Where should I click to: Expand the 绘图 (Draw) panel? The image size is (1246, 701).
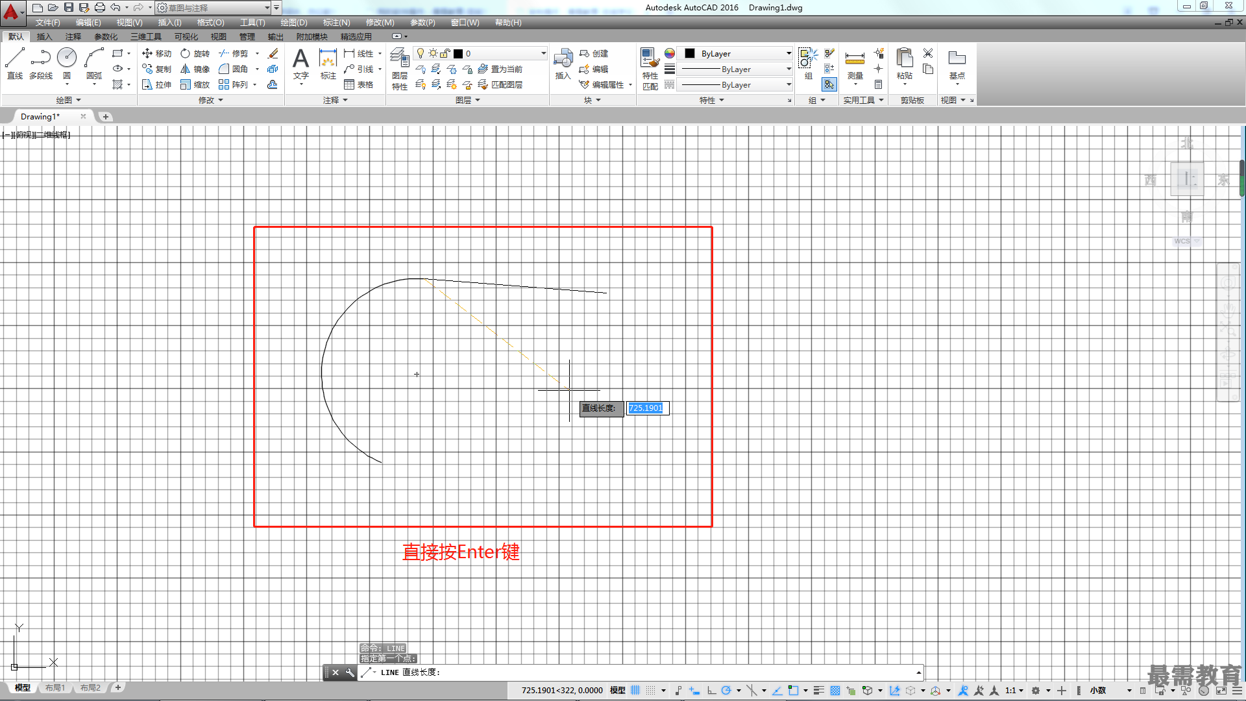[x=68, y=100]
